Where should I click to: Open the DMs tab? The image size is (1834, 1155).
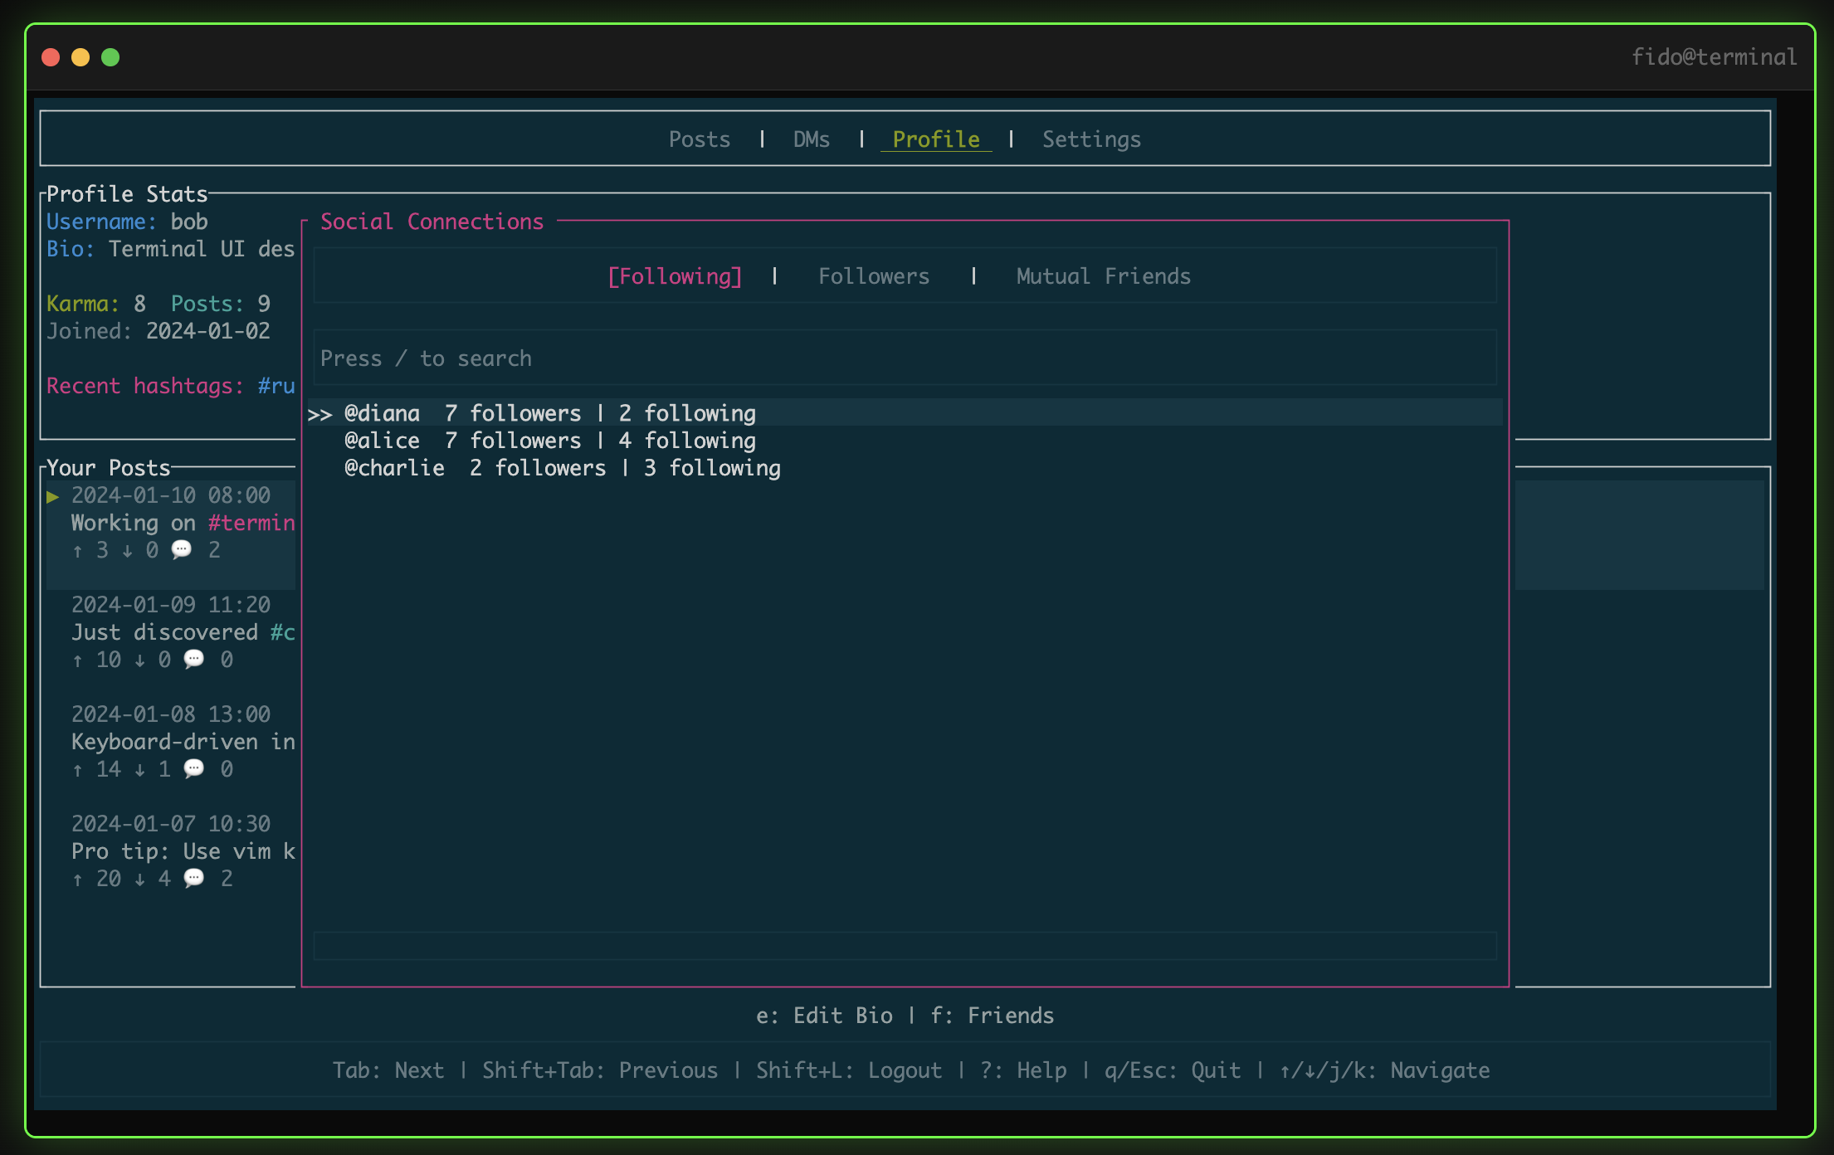[811, 139]
